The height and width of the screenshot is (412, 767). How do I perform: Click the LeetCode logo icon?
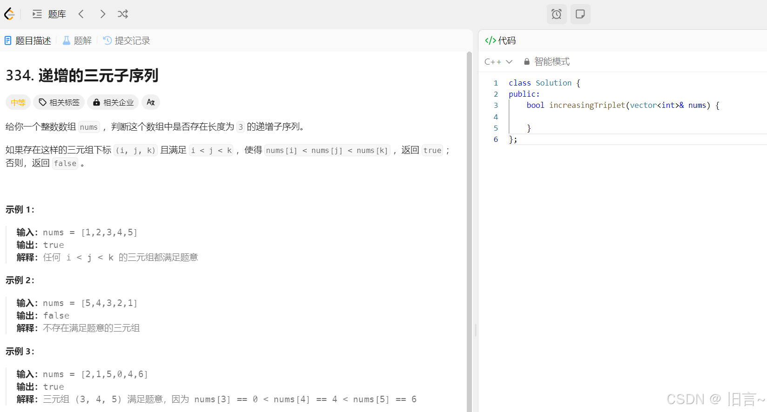(9, 14)
